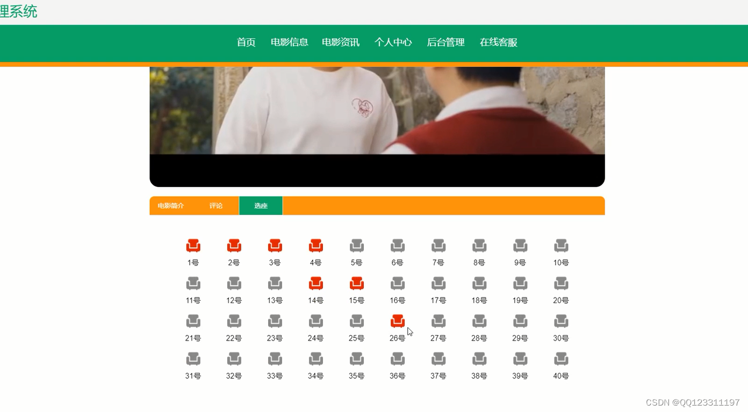This screenshot has width=748, height=412.
Task: Select seat 5号 in the first row
Action: point(357,245)
